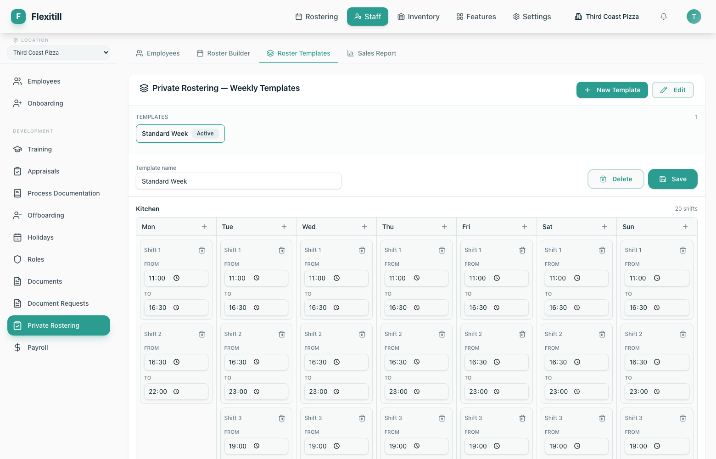Remove Tuesday Shift 3 via trash icon
This screenshot has height=459, width=716.
(282, 418)
